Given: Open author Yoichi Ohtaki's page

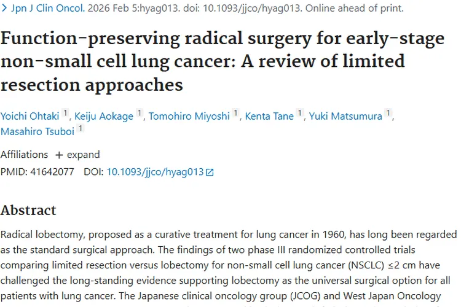Looking at the screenshot, I should point(29,116).
